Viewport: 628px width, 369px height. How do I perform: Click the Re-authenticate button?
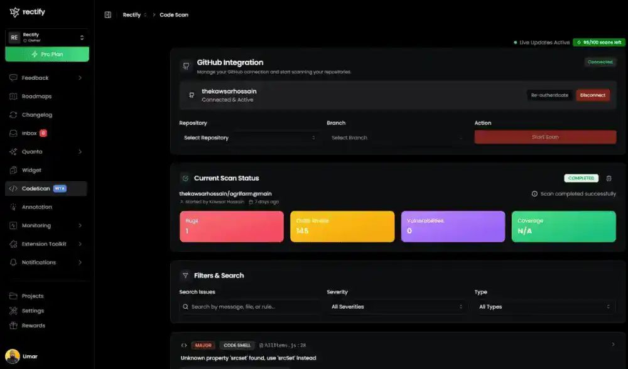[549, 95]
